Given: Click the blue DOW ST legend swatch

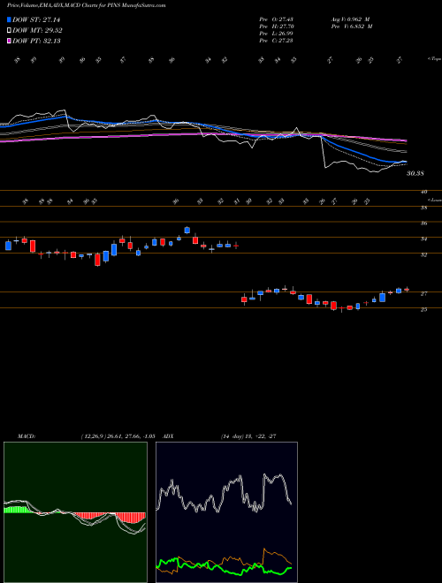Looking at the screenshot, I should point(10,19).
